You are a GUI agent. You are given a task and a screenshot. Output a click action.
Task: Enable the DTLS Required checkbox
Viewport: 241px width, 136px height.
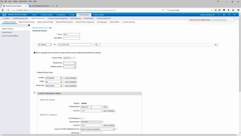pos(81,118)
